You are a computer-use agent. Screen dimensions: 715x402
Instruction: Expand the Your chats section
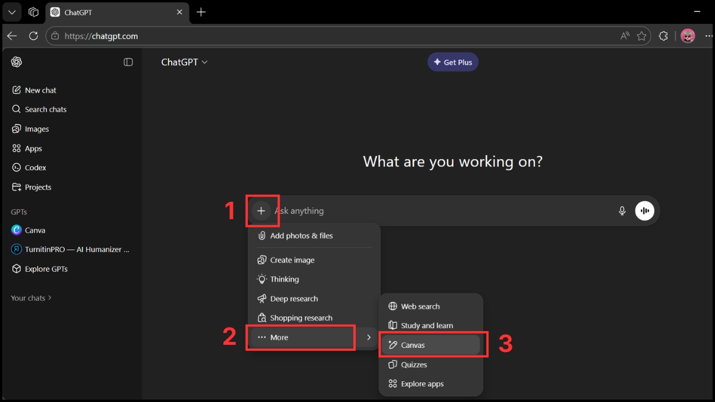pyautogui.click(x=31, y=298)
